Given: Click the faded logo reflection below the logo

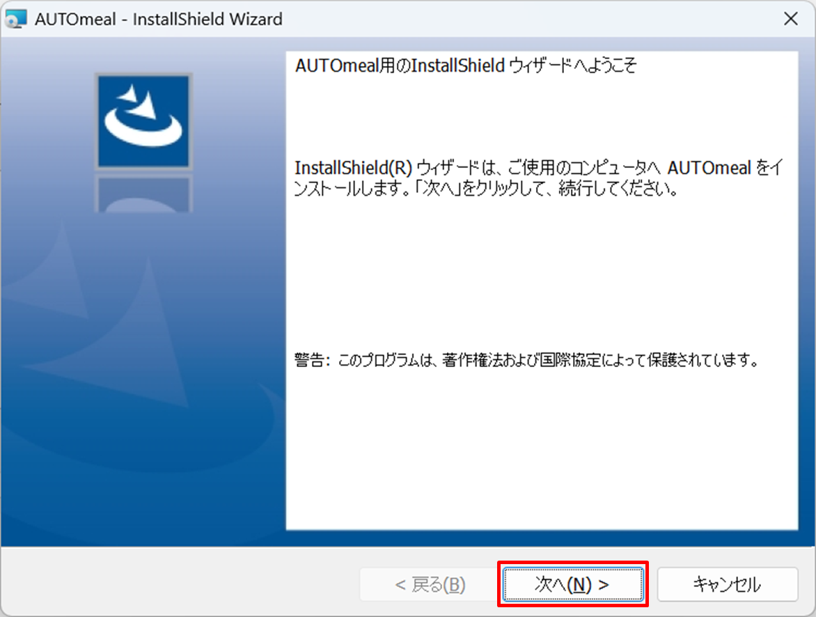Looking at the screenshot, I should point(143,195).
